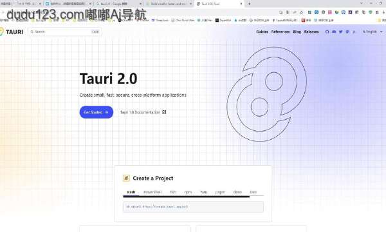The image size is (386, 232).
Task: Select the PowerShell tab
Action: (152, 192)
